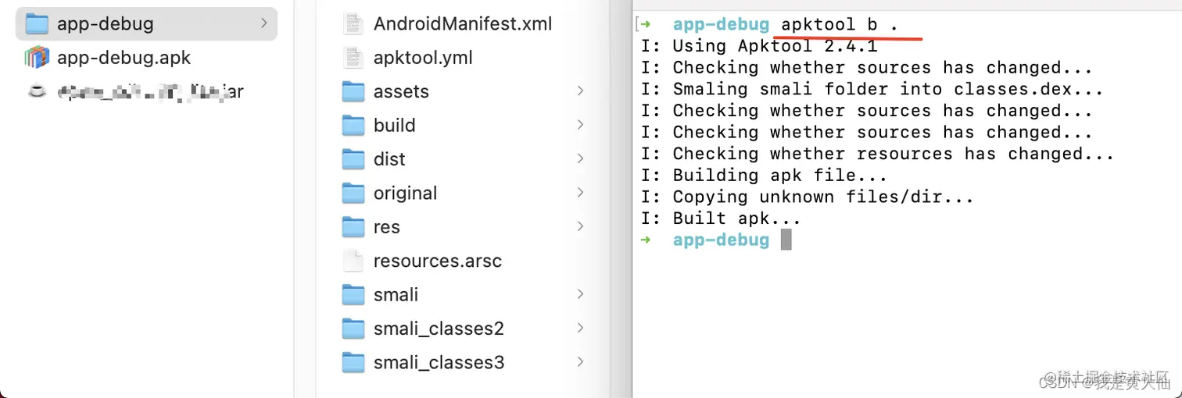This screenshot has height=398, width=1182.
Task: Select the dist folder name
Action: pyautogui.click(x=389, y=159)
